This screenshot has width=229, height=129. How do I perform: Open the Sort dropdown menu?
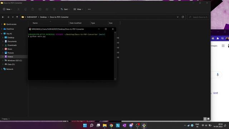pyautogui.click(x=65, y=9)
